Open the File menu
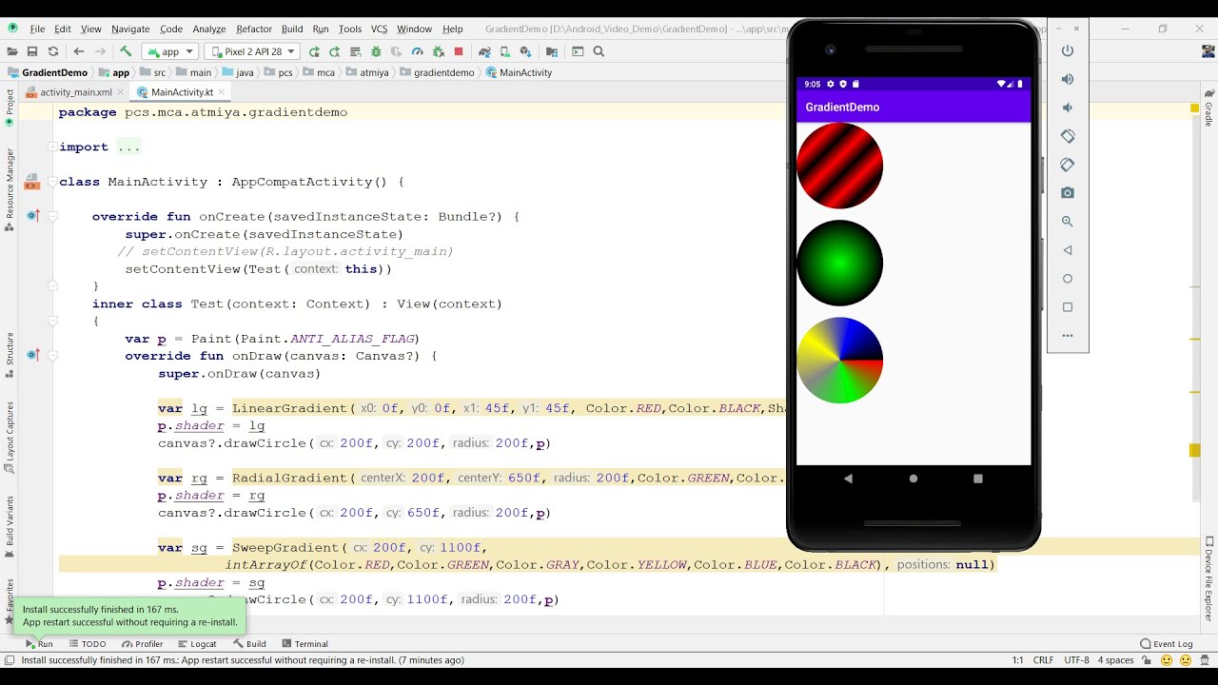The image size is (1218, 685). click(x=37, y=29)
